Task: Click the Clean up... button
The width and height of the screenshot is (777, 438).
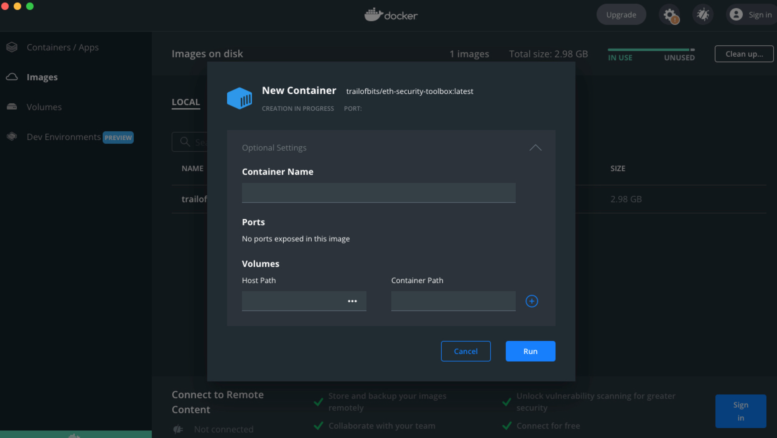Action: click(x=744, y=54)
